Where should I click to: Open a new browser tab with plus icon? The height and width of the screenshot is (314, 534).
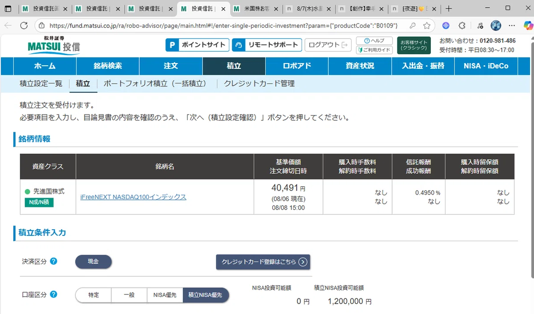tap(449, 8)
